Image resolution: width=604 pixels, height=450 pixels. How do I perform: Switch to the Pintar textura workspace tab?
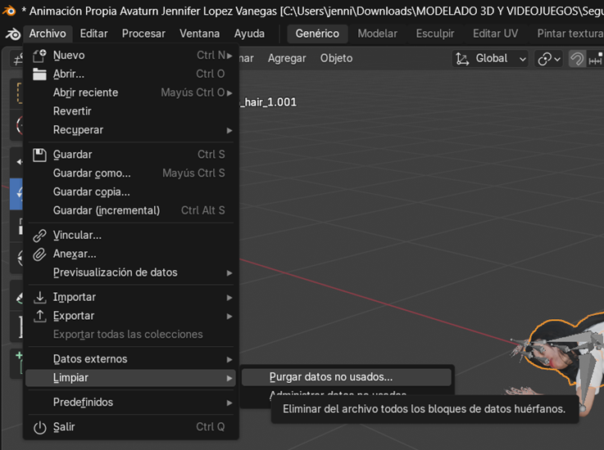click(570, 34)
